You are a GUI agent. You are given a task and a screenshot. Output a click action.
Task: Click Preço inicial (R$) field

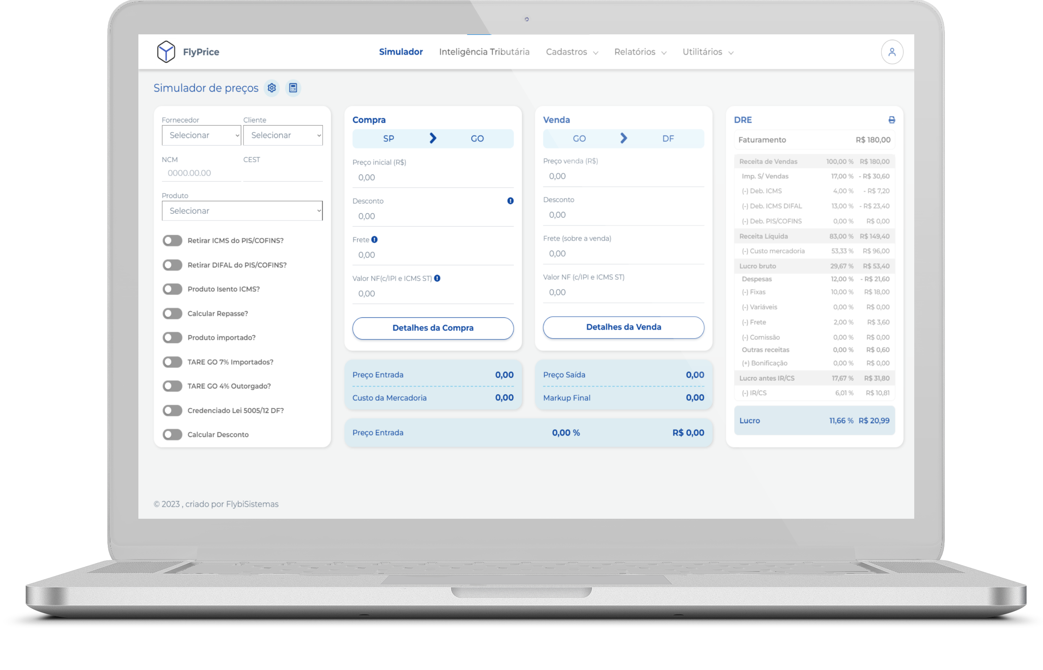[x=433, y=178]
